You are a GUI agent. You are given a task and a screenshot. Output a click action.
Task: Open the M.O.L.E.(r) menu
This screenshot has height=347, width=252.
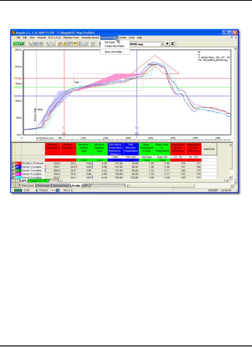[55, 38]
